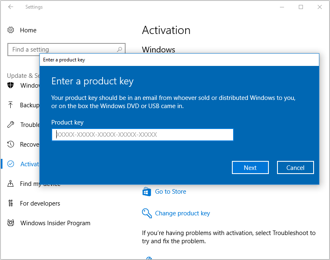Click the Next button

(x=250, y=167)
